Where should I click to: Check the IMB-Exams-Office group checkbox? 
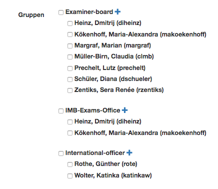(x=61, y=111)
